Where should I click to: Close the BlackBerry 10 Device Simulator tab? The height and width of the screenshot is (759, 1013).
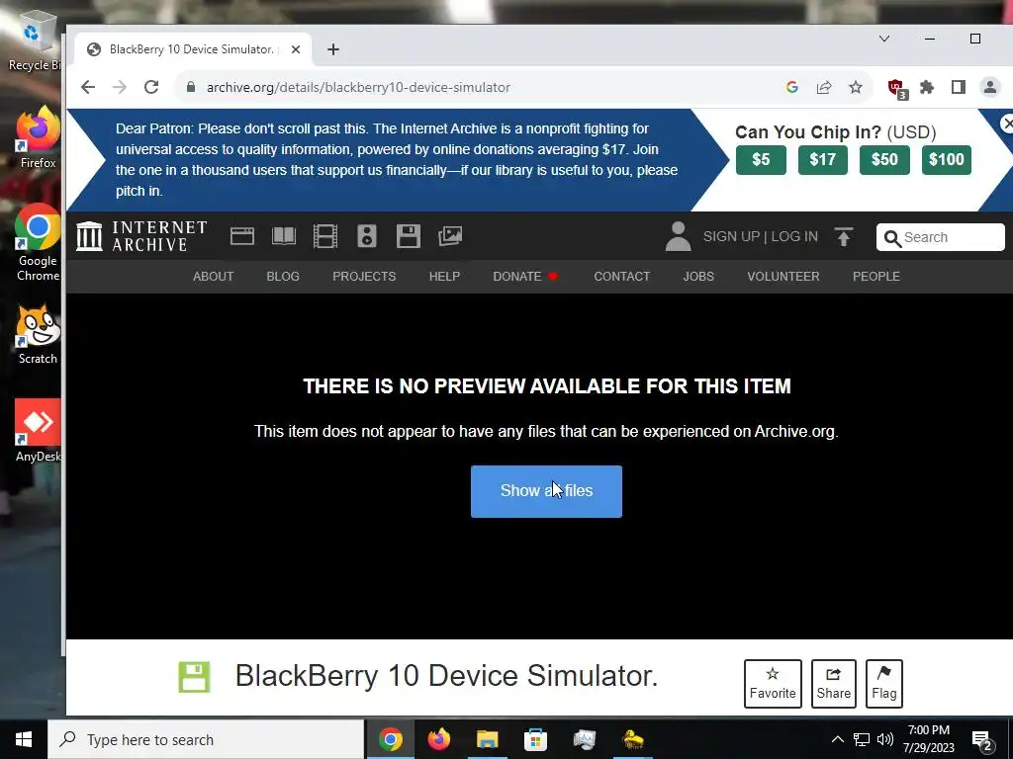(295, 49)
